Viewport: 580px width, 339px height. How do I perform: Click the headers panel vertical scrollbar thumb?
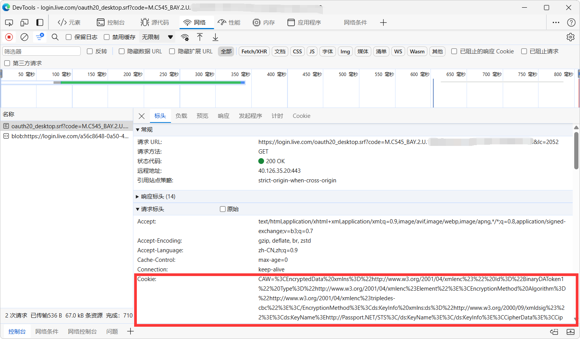click(576, 150)
